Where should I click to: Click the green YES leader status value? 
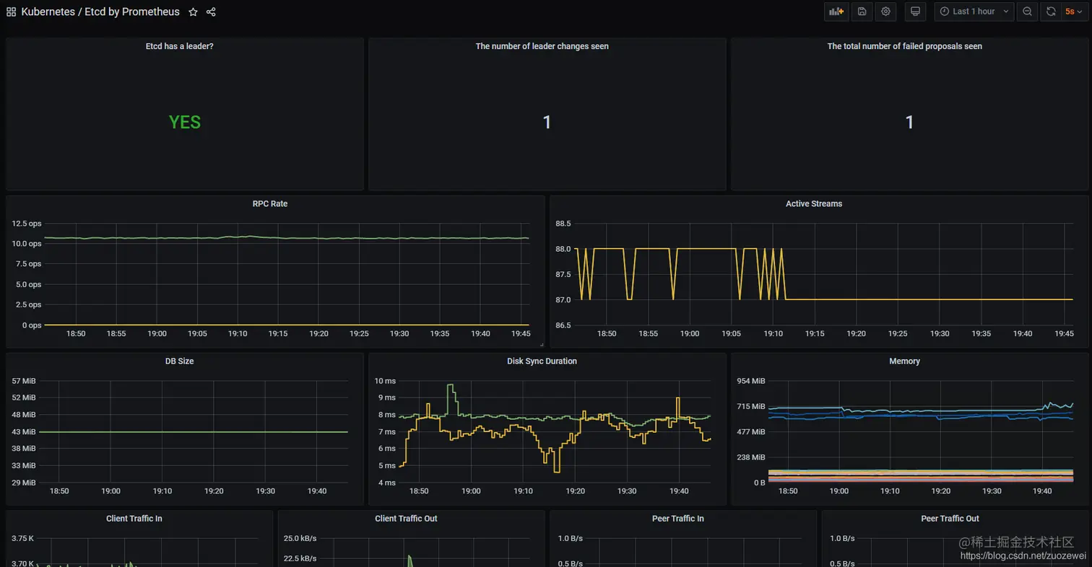[185, 123]
